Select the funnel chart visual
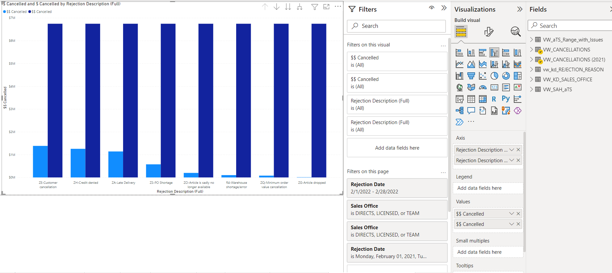The width and height of the screenshot is (612, 273). (471, 76)
